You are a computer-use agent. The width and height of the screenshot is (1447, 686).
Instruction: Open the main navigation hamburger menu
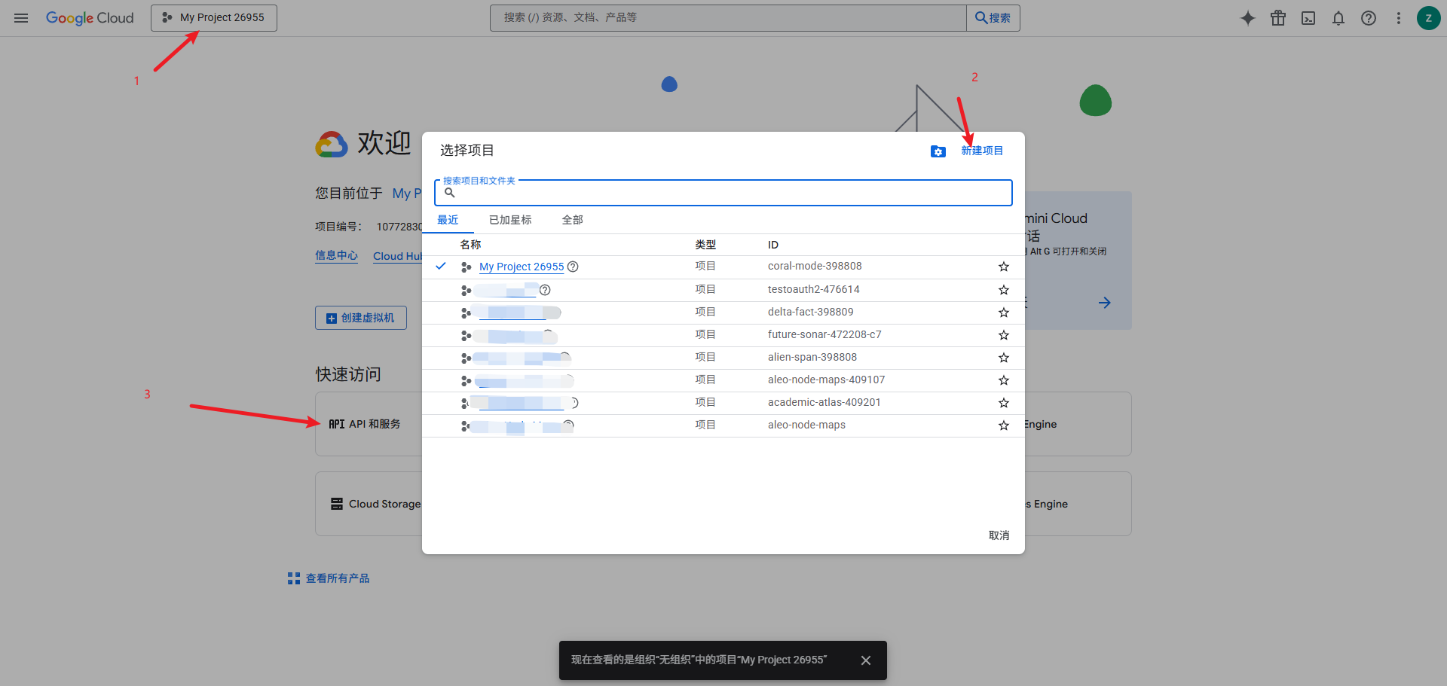pyautogui.click(x=21, y=18)
